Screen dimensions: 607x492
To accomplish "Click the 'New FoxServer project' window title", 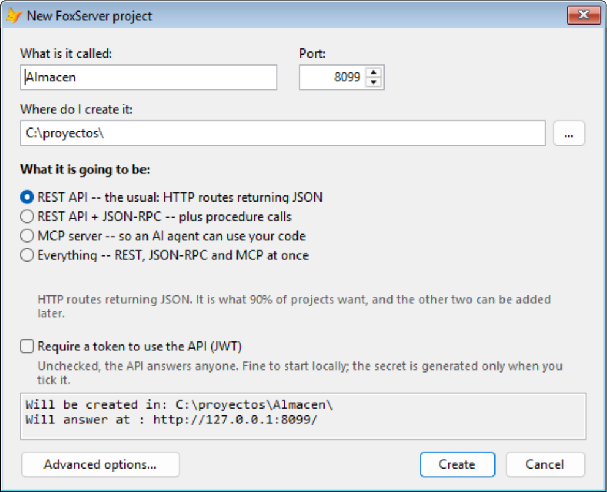I will click(89, 16).
